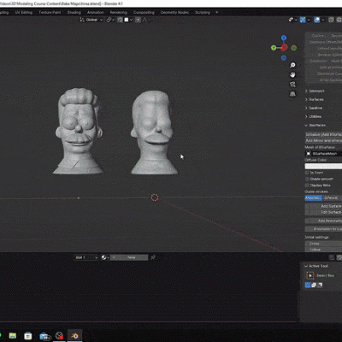
Task: Switch to Geometry Nodes workspace tab
Action: click(174, 12)
